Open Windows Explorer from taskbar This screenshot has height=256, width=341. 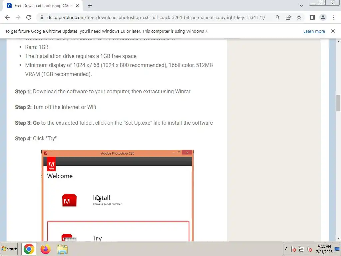(x=62, y=249)
